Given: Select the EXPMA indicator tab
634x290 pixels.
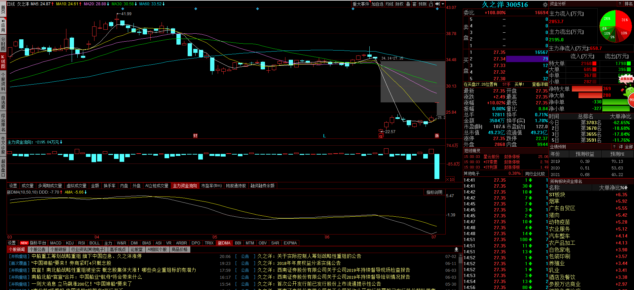Looking at the screenshot, I should [x=290, y=243].
